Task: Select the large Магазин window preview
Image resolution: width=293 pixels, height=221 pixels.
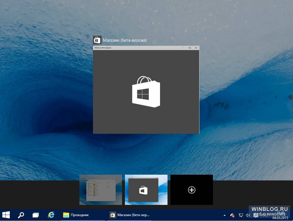Action: [146, 90]
